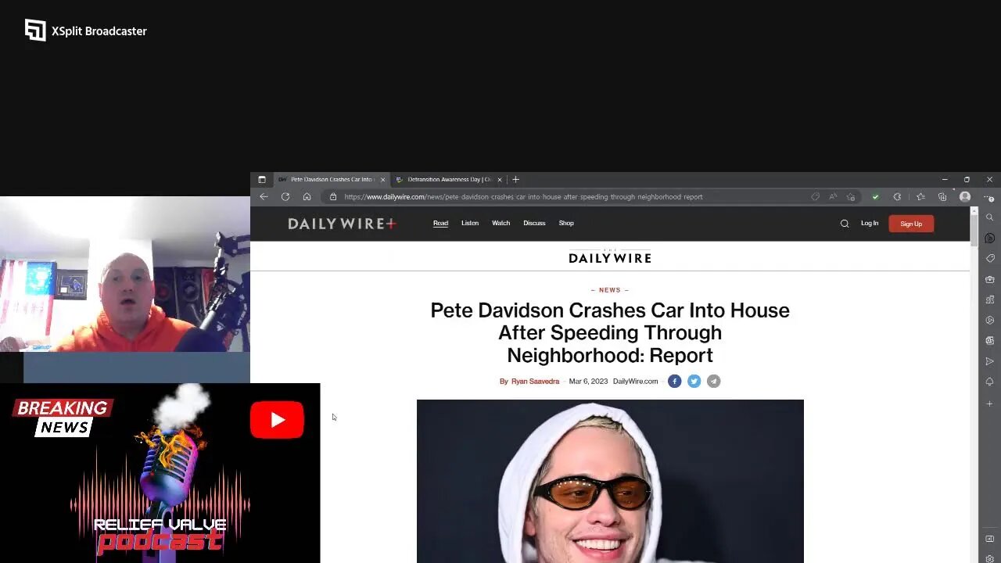Open Microsoft 365 icon in sidebar
The image size is (1001, 563).
point(990,320)
